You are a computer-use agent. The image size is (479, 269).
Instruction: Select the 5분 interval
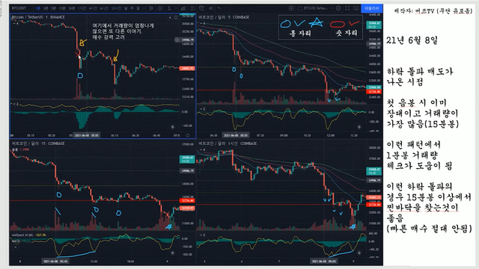pos(53,8)
